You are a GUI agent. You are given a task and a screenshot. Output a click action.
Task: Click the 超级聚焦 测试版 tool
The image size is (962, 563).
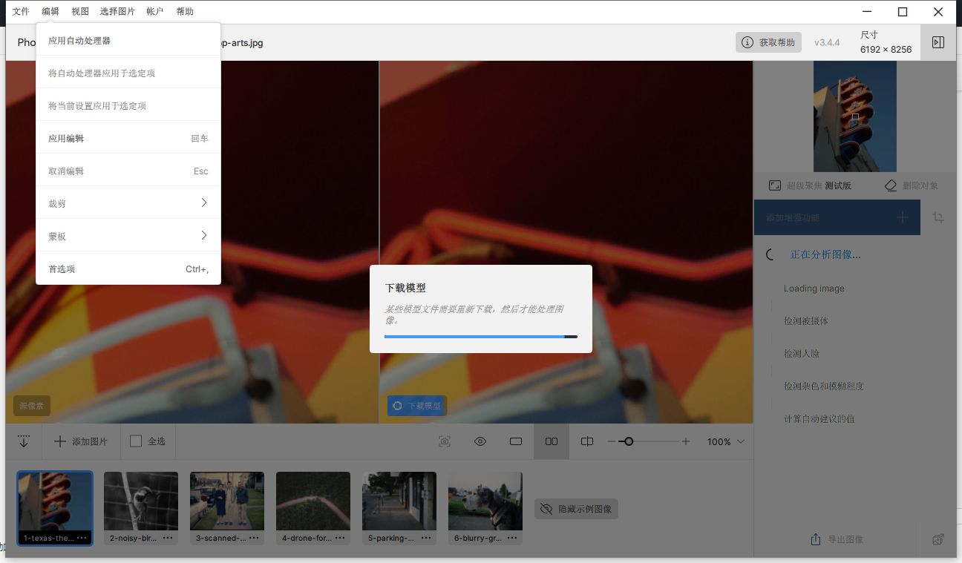click(x=810, y=185)
